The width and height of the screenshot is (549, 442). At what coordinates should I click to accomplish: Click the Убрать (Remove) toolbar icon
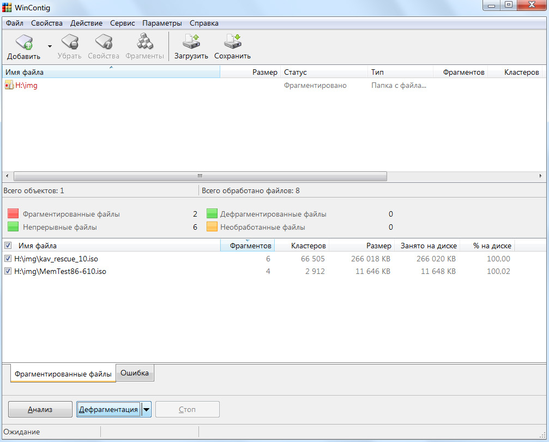click(69, 43)
